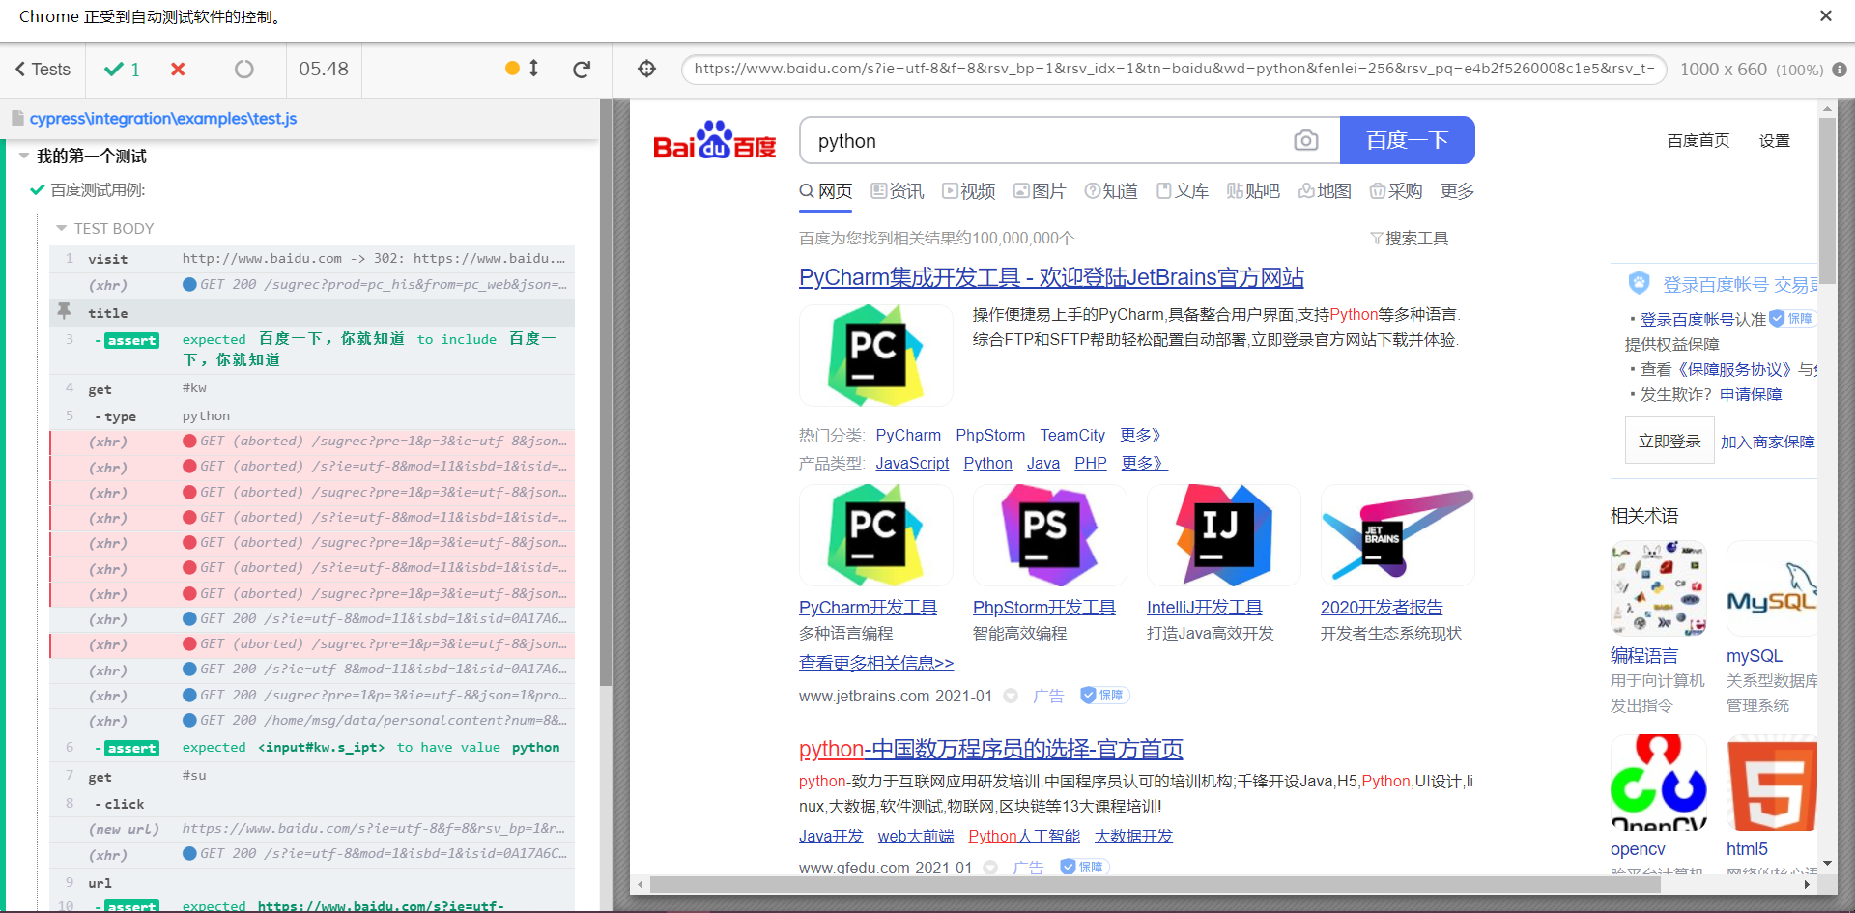
Task: Click the 保障 badge next to jetbrains.com
Action: 1104,696
